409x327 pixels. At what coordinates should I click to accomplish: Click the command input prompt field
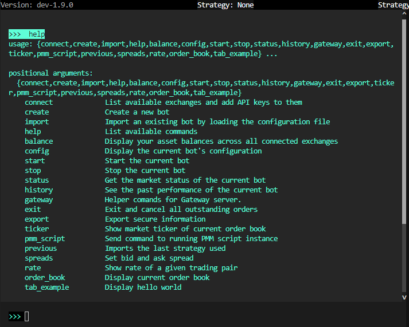(172, 316)
